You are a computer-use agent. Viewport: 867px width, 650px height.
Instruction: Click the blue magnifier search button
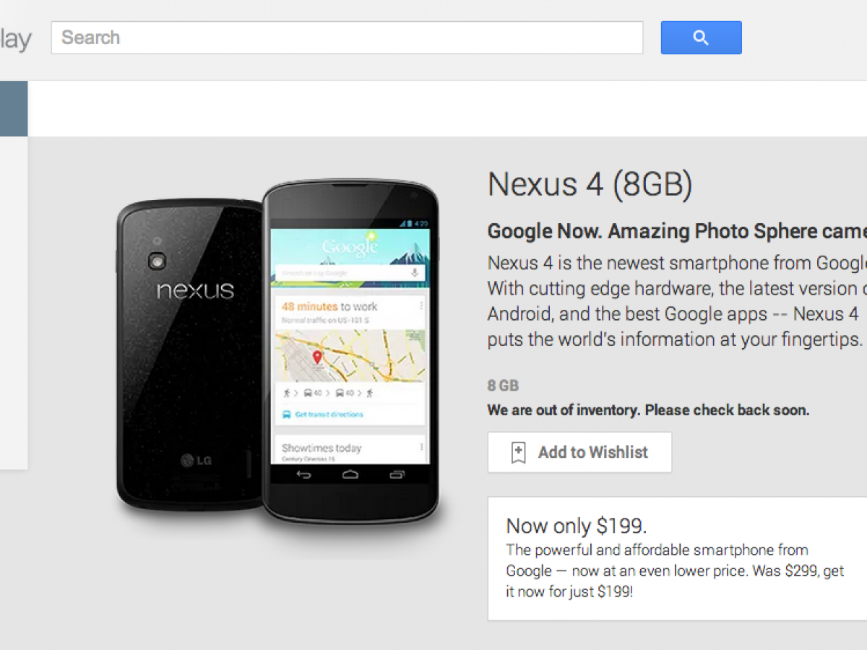click(x=701, y=38)
